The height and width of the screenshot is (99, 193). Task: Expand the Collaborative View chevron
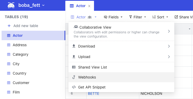(x=169, y=31)
